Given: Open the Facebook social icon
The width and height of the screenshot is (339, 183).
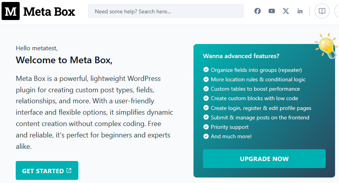Looking at the screenshot, I should pos(258,11).
